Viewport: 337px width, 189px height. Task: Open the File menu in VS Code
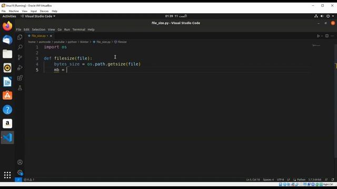click(x=19, y=29)
